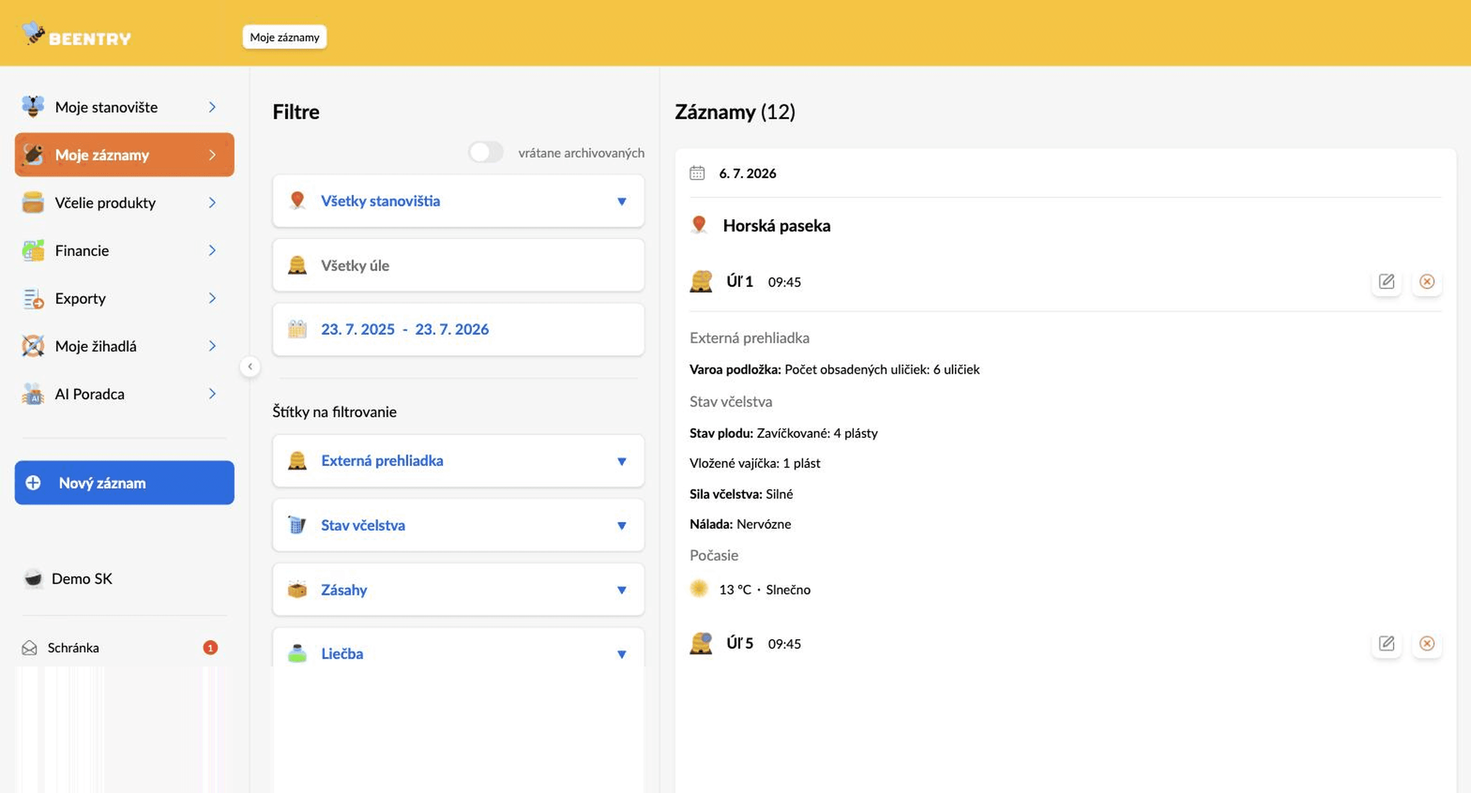Expand the Zásahy tag filter
This screenshot has width=1471, height=793.
point(458,589)
